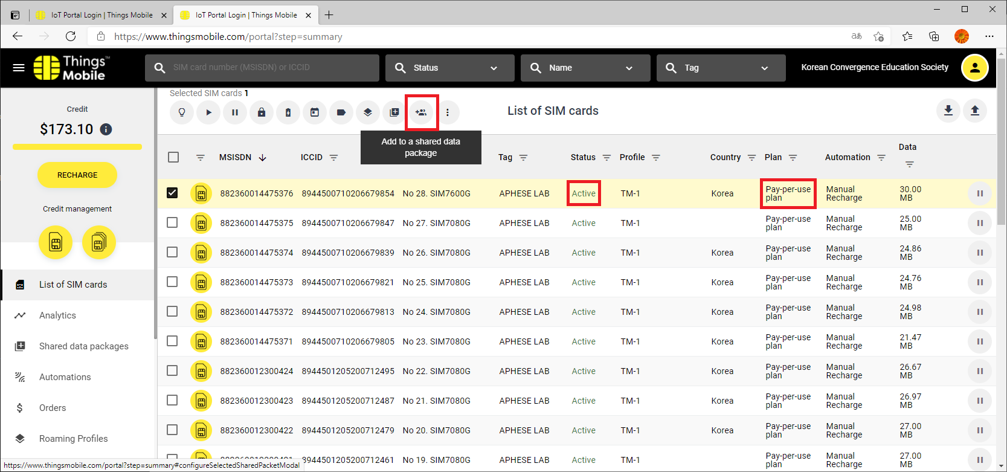
Task: Click the tag label icon in toolbar
Action: [x=341, y=112]
